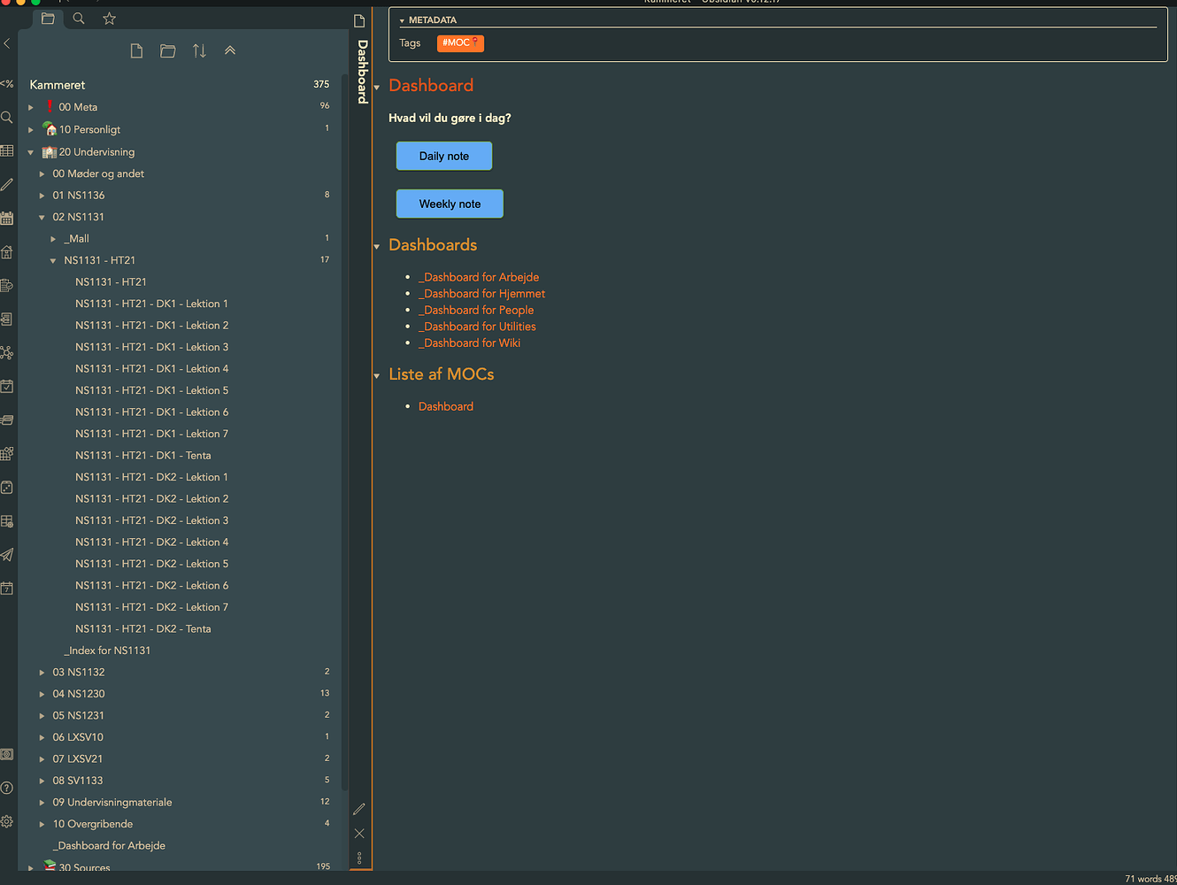Switch to the search tab in the sidebar

pos(78,18)
